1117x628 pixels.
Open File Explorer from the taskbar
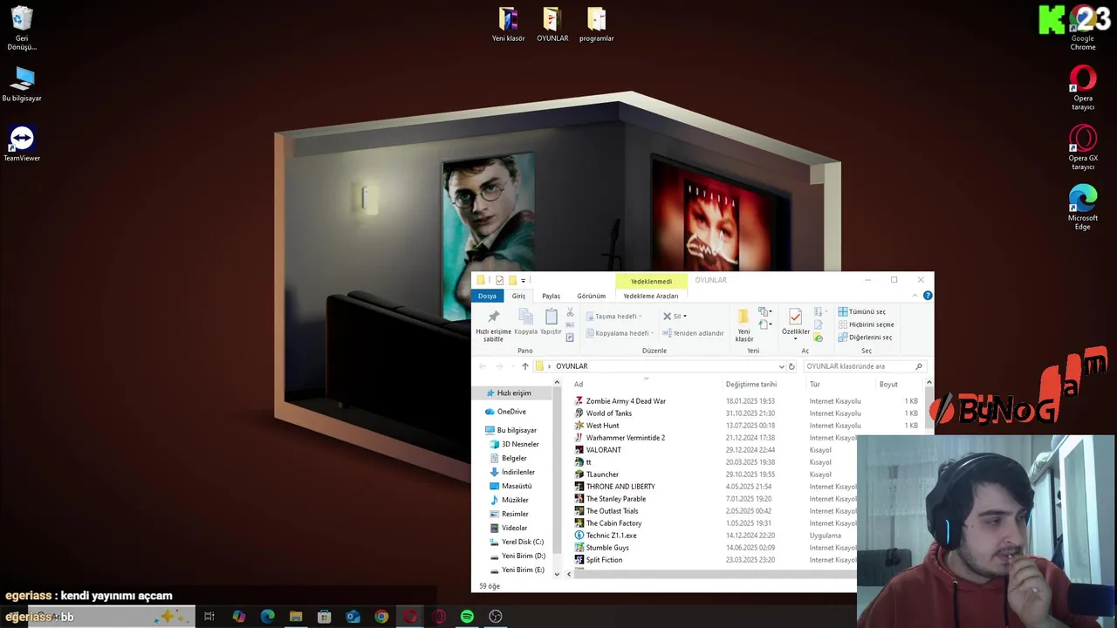(x=296, y=617)
